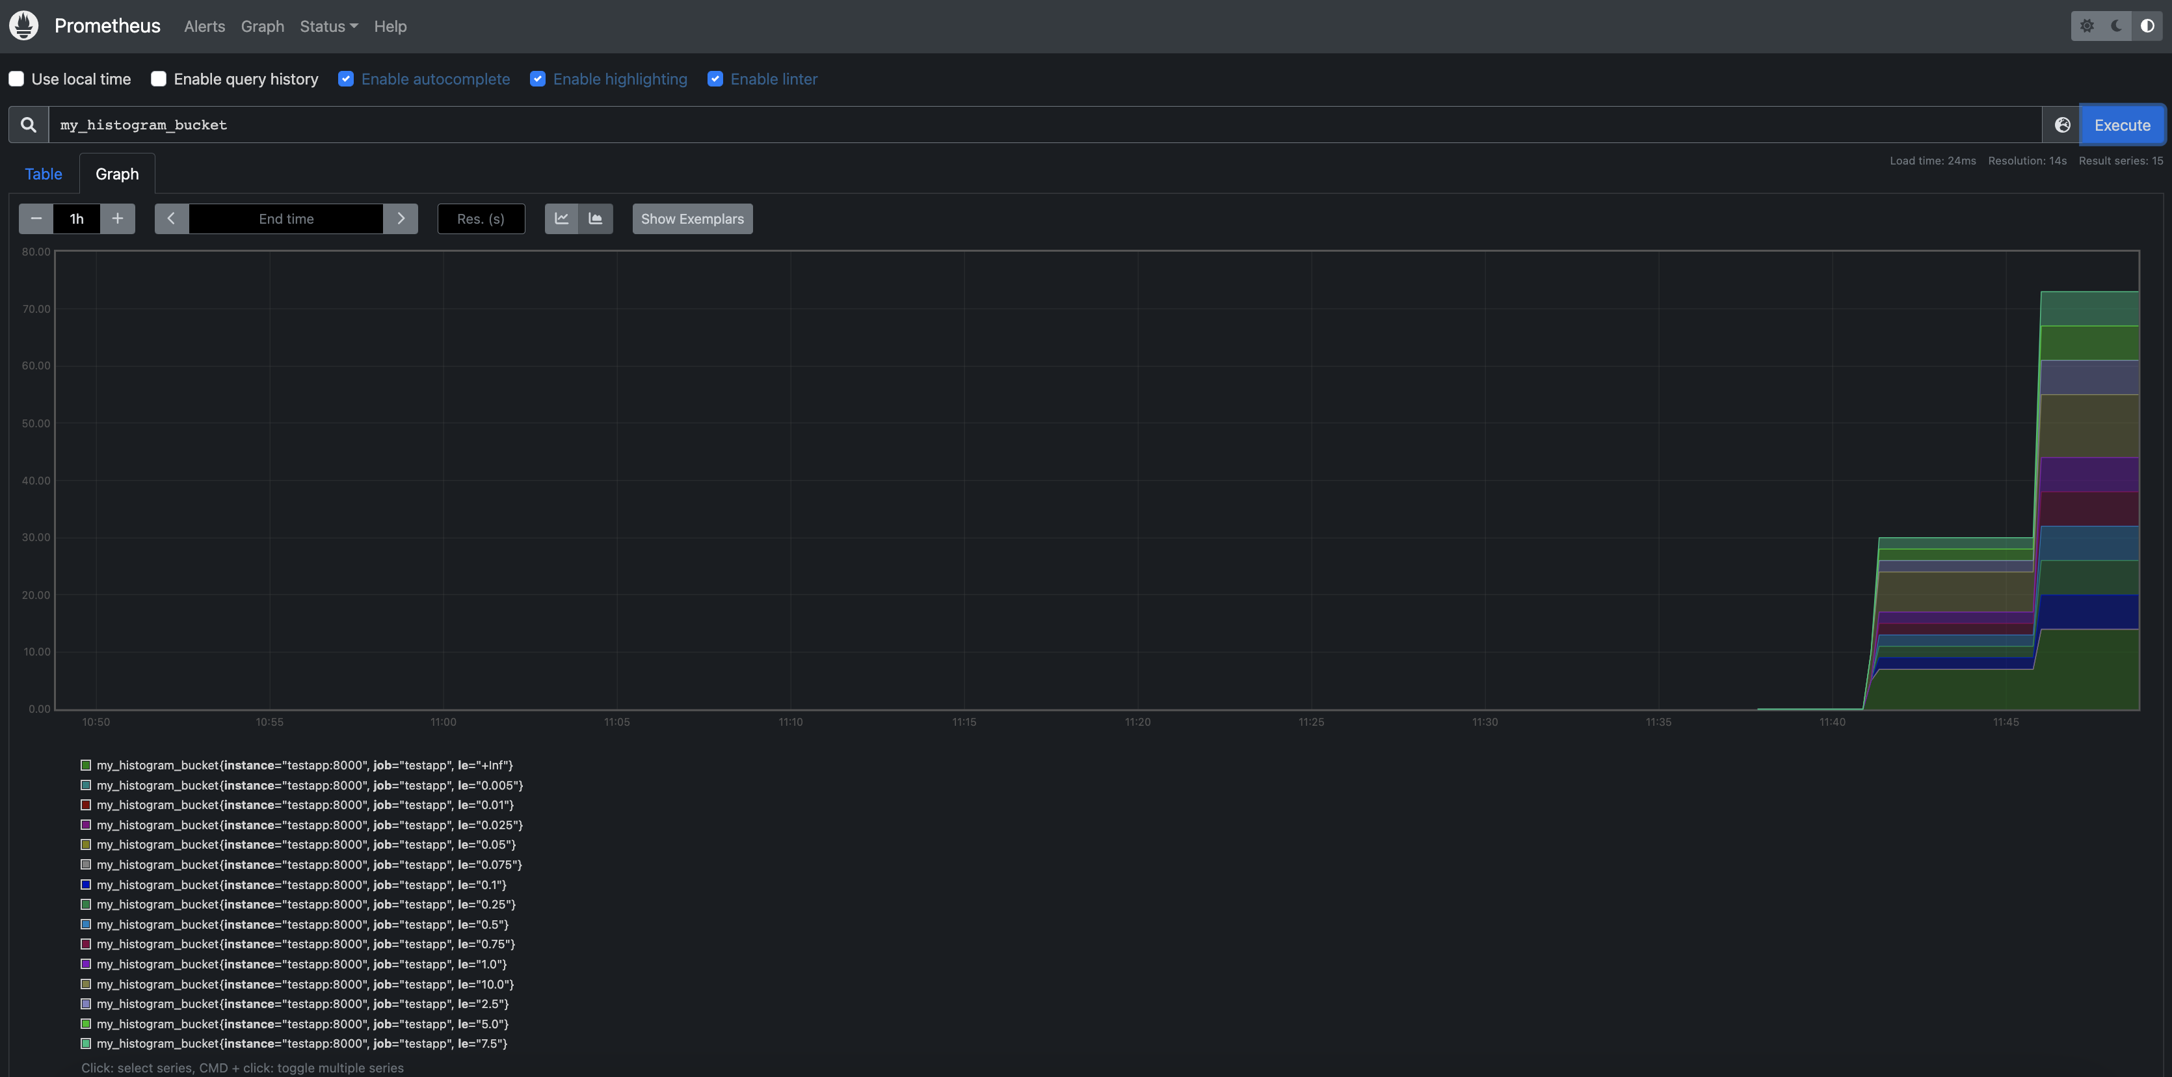
Task: Increase the time range with plus button
Action: coord(117,219)
